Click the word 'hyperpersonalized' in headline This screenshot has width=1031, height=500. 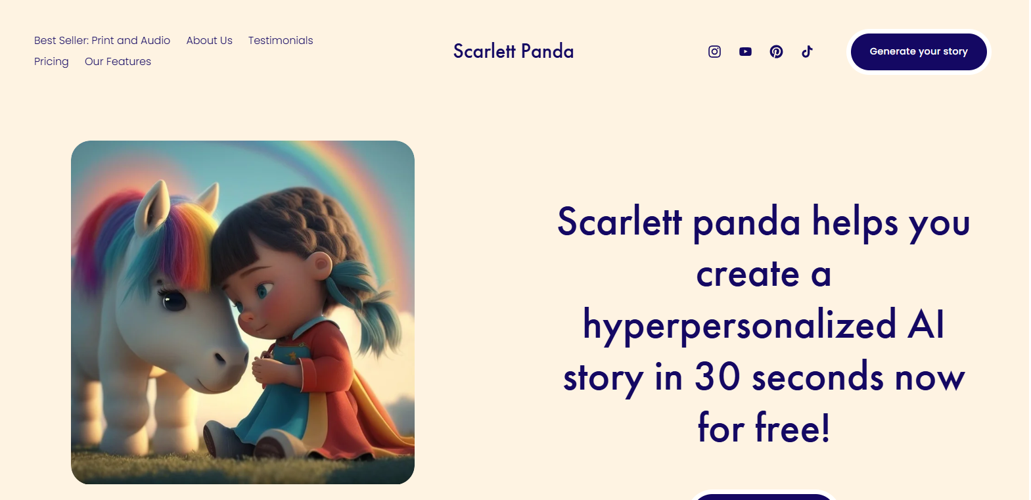coord(739,325)
